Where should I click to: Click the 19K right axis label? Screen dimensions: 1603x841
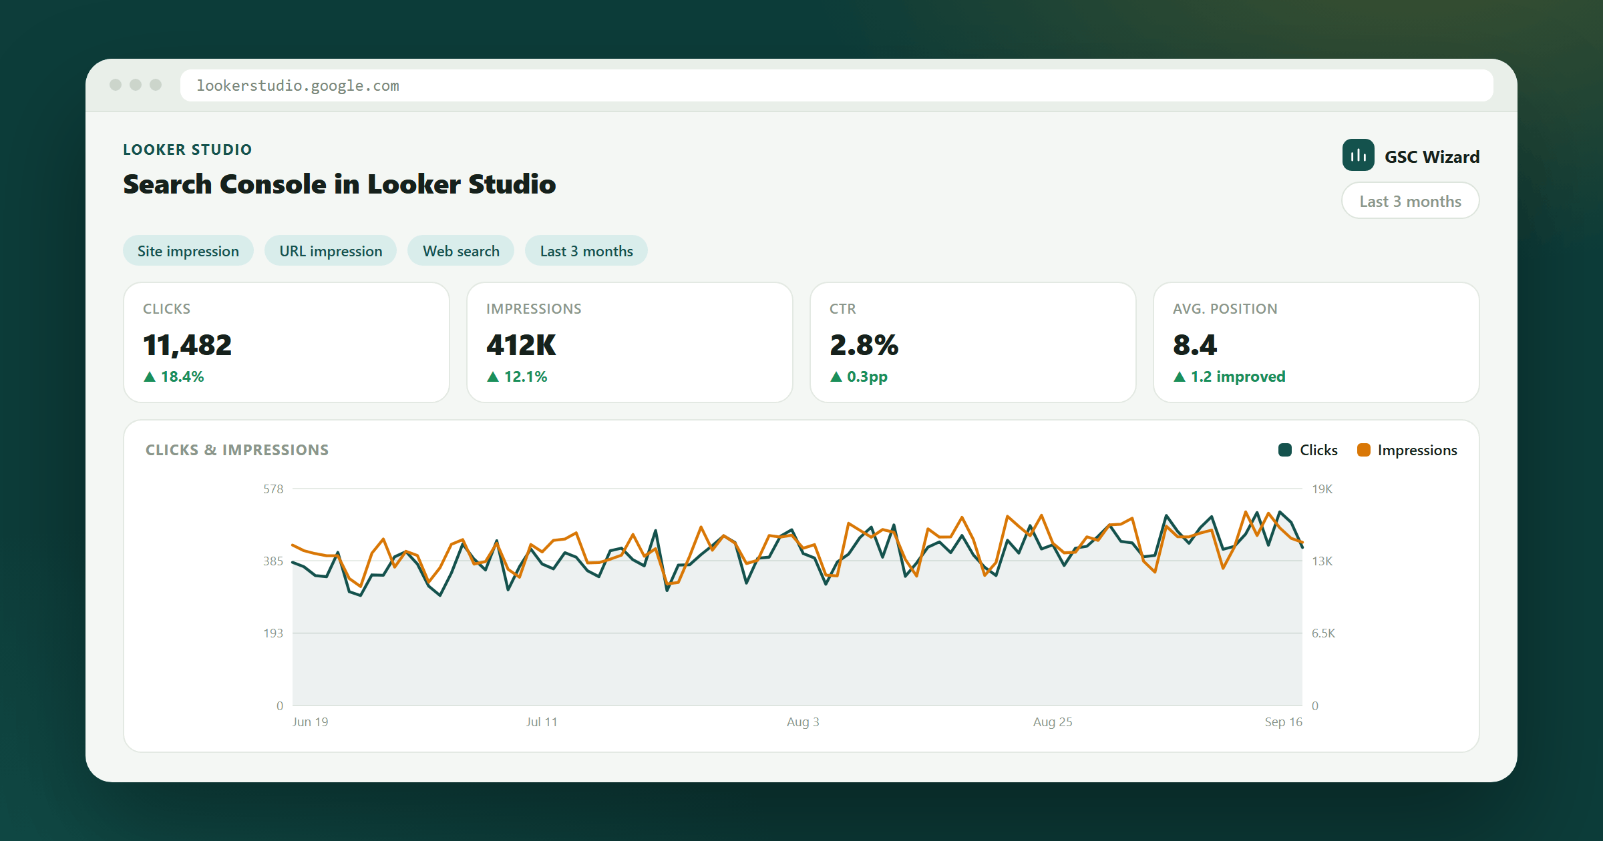click(1322, 489)
